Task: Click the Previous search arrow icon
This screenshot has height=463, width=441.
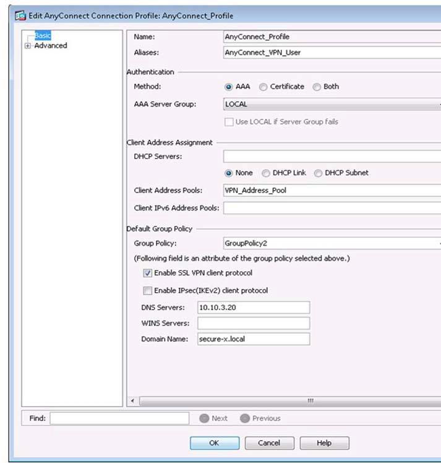Action: coord(244,418)
